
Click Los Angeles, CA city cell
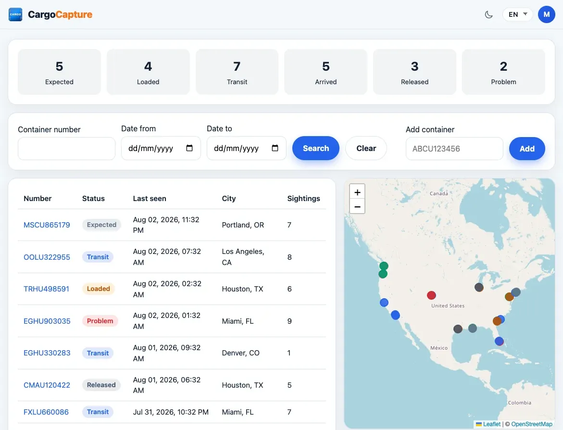(x=243, y=257)
